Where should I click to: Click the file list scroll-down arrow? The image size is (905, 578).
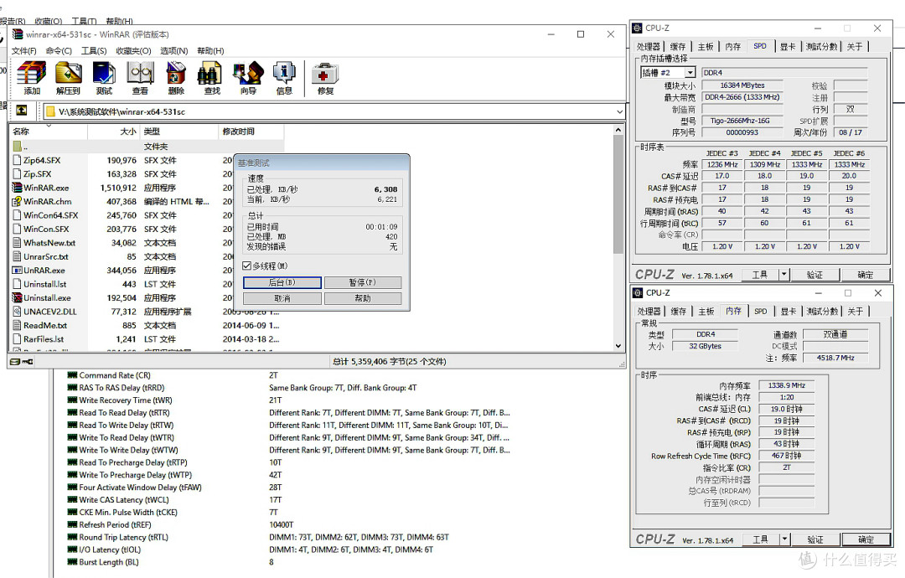click(x=618, y=346)
